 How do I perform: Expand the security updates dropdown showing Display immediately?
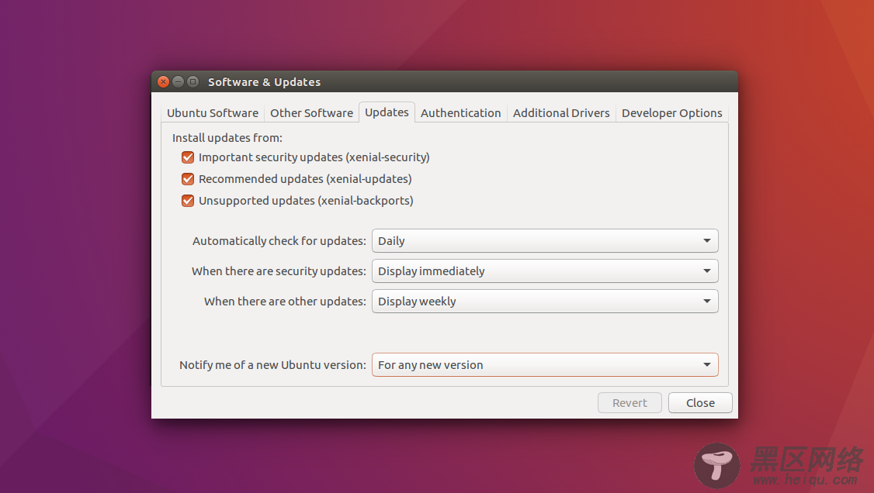click(x=545, y=271)
